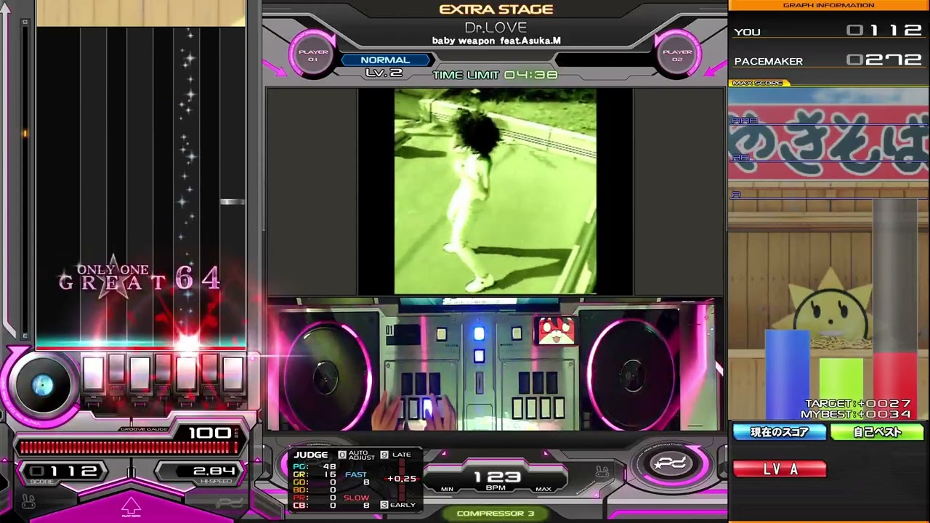This screenshot has height=523, width=930.
Task: Click the TARGET:+0027 text
Action: (x=857, y=404)
